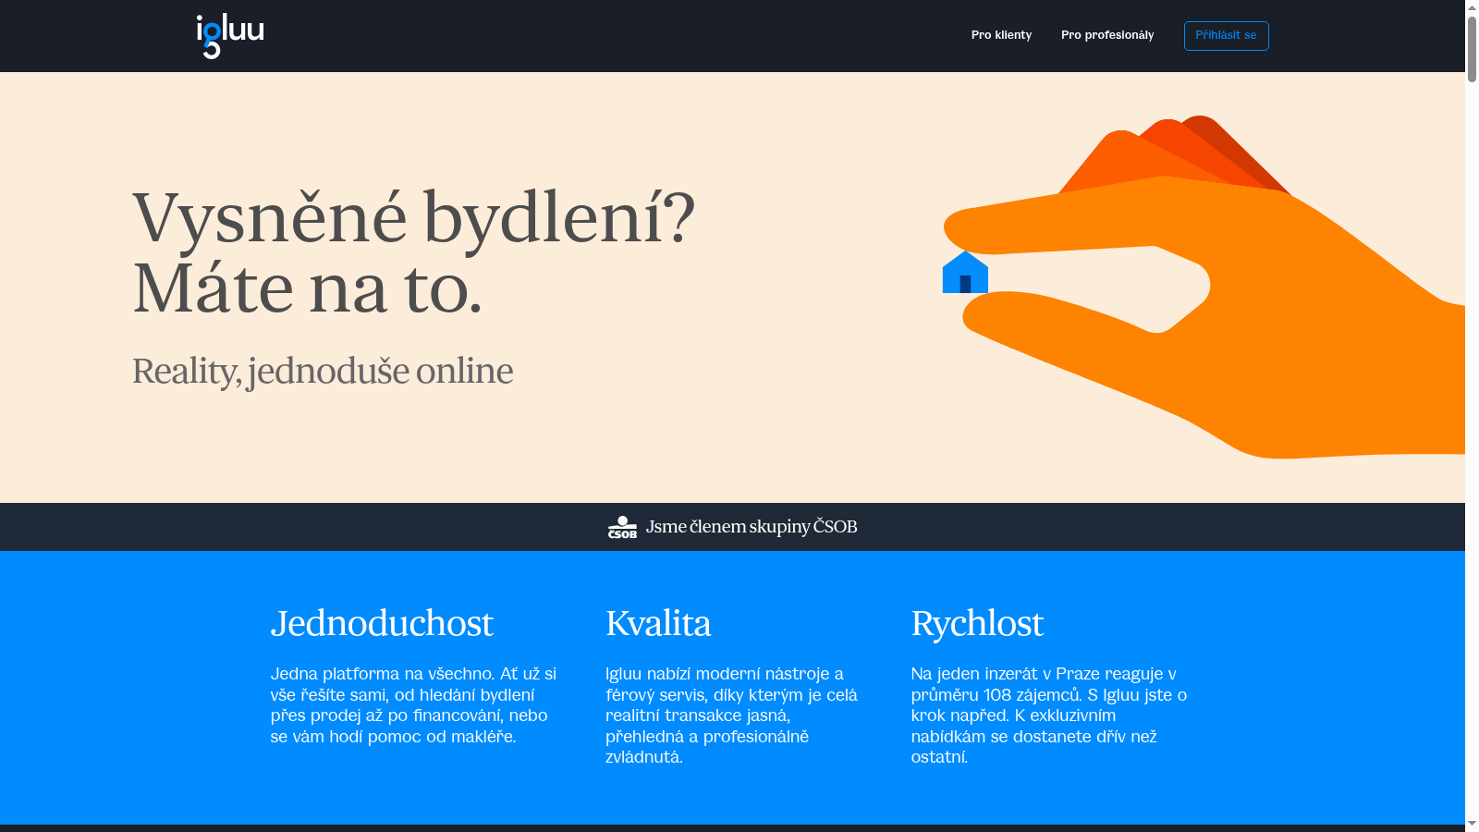Click the blue house illustration icon
The height and width of the screenshot is (832, 1479).
965,274
